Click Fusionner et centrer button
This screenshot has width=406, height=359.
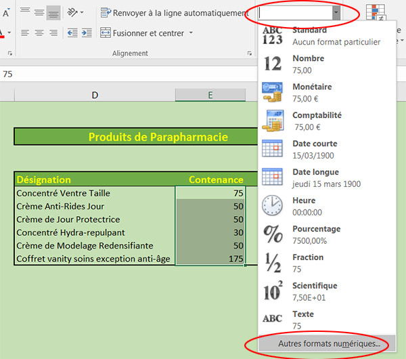[142, 33]
